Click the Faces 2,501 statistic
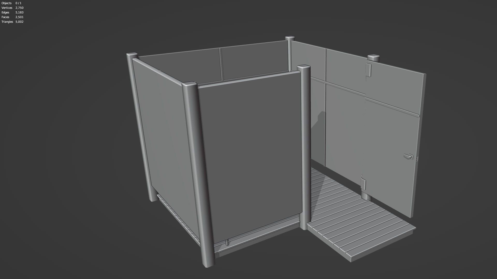The width and height of the screenshot is (497, 279). (12, 17)
